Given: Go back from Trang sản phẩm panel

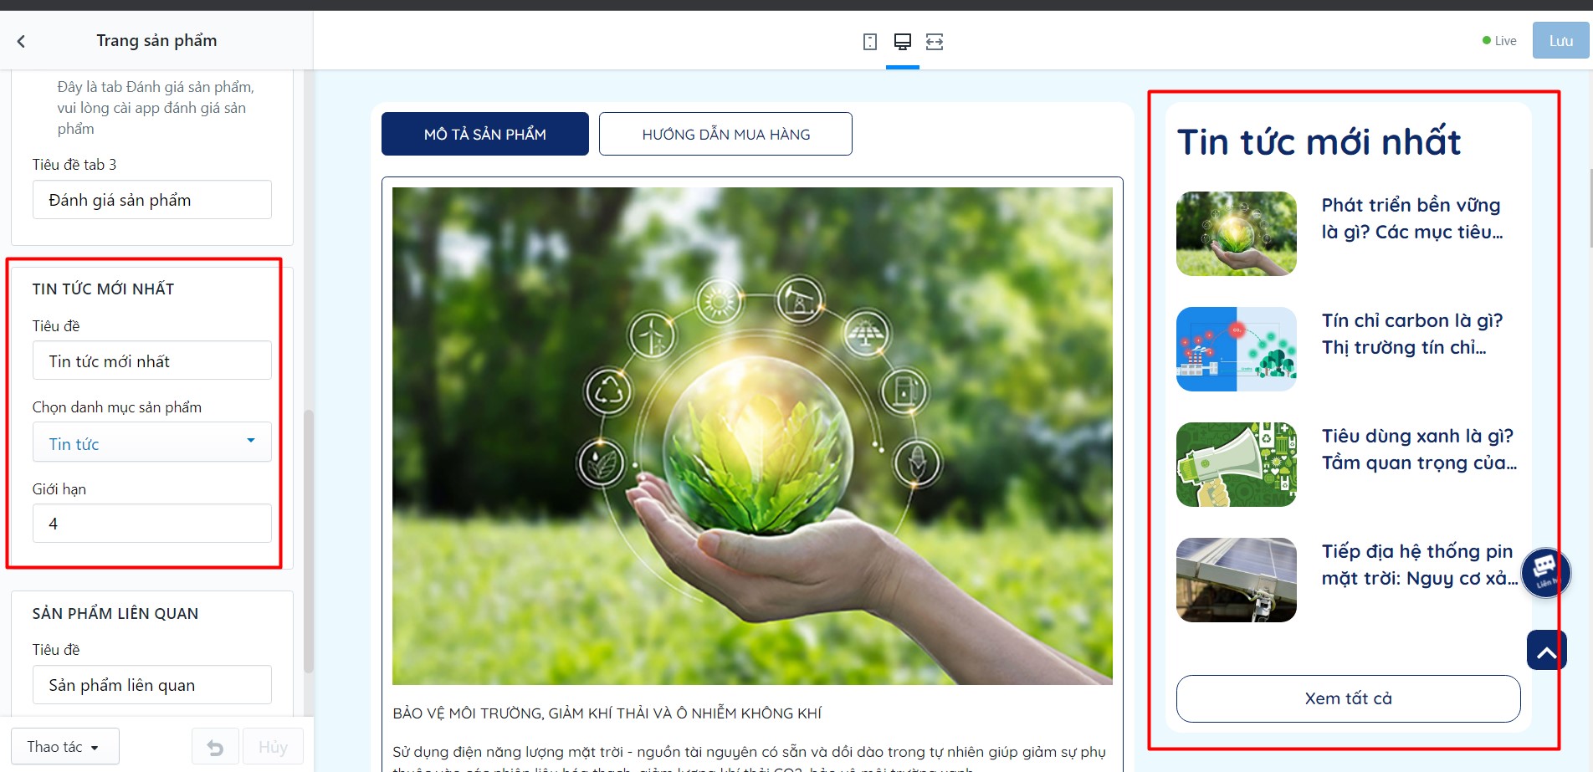Looking at the screenshot, I should [x=21, y=41].
